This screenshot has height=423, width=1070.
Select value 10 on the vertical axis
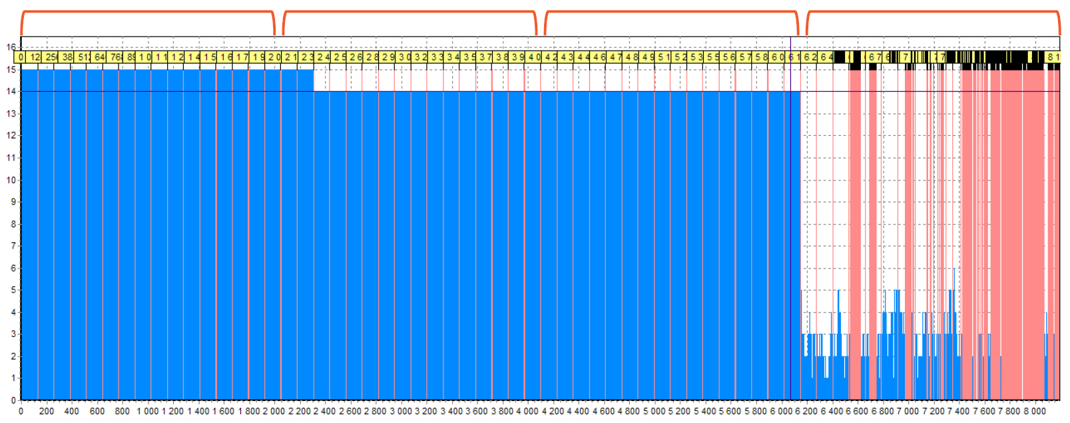(x=11, y=180)
